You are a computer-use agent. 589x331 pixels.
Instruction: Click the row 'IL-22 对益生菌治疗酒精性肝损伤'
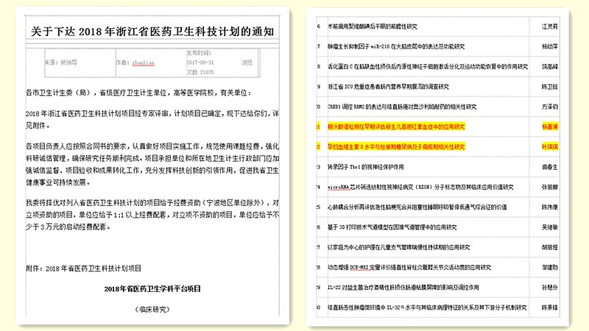(x=403, y=288)
